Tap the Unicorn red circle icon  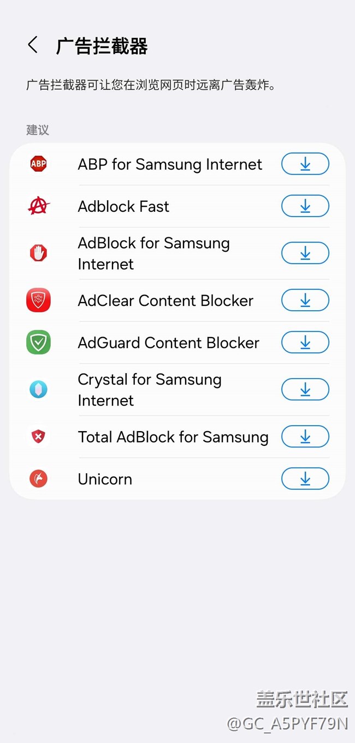tap(38, 479)
